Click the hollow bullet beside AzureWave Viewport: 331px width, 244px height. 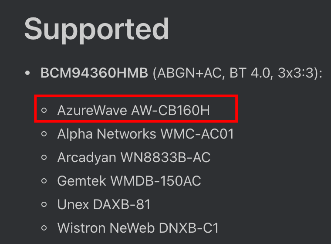pos(44,110)
